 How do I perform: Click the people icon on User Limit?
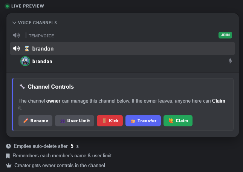click(x=63, y=121)
